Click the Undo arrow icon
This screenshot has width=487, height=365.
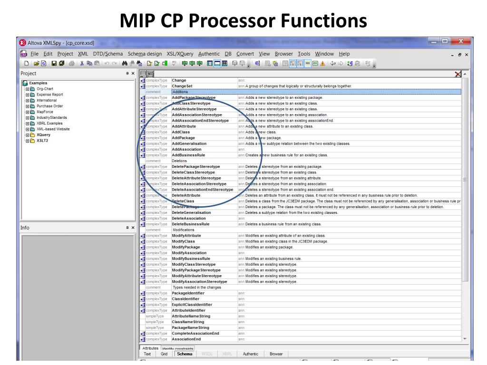coord(107,63)
